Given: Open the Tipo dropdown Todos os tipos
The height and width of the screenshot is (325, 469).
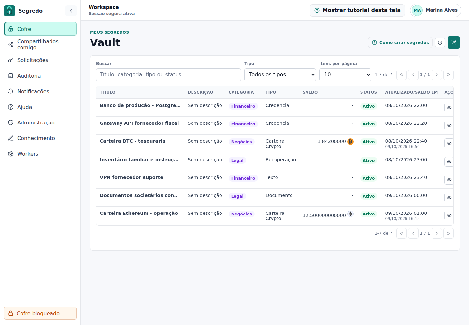Looking at the screenshot, I should coord(280,75).
